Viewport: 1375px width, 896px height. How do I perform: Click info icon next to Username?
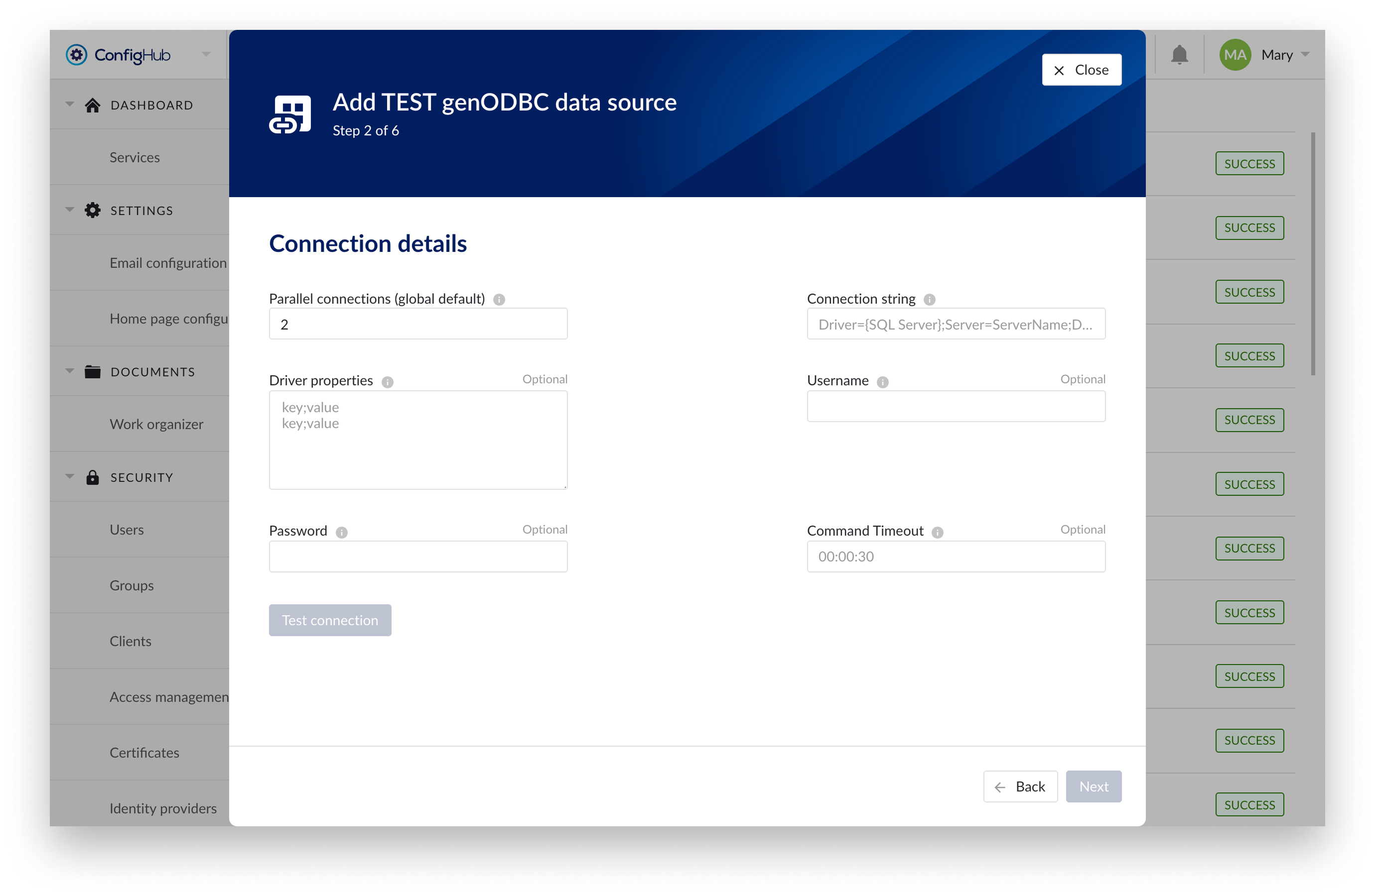[882, 382]
